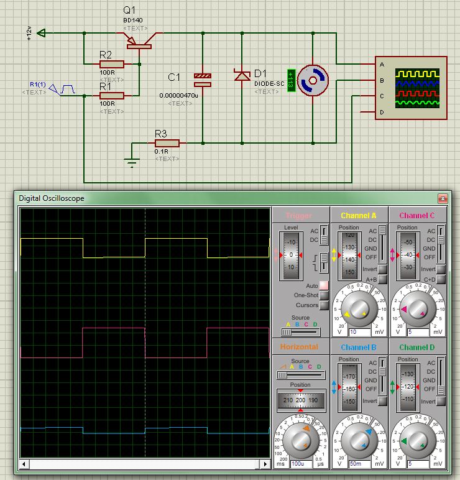Toggle C+D mode on Channel C
Image resolution: width=460 pixels, height=480 pixels.
point(441,279)
